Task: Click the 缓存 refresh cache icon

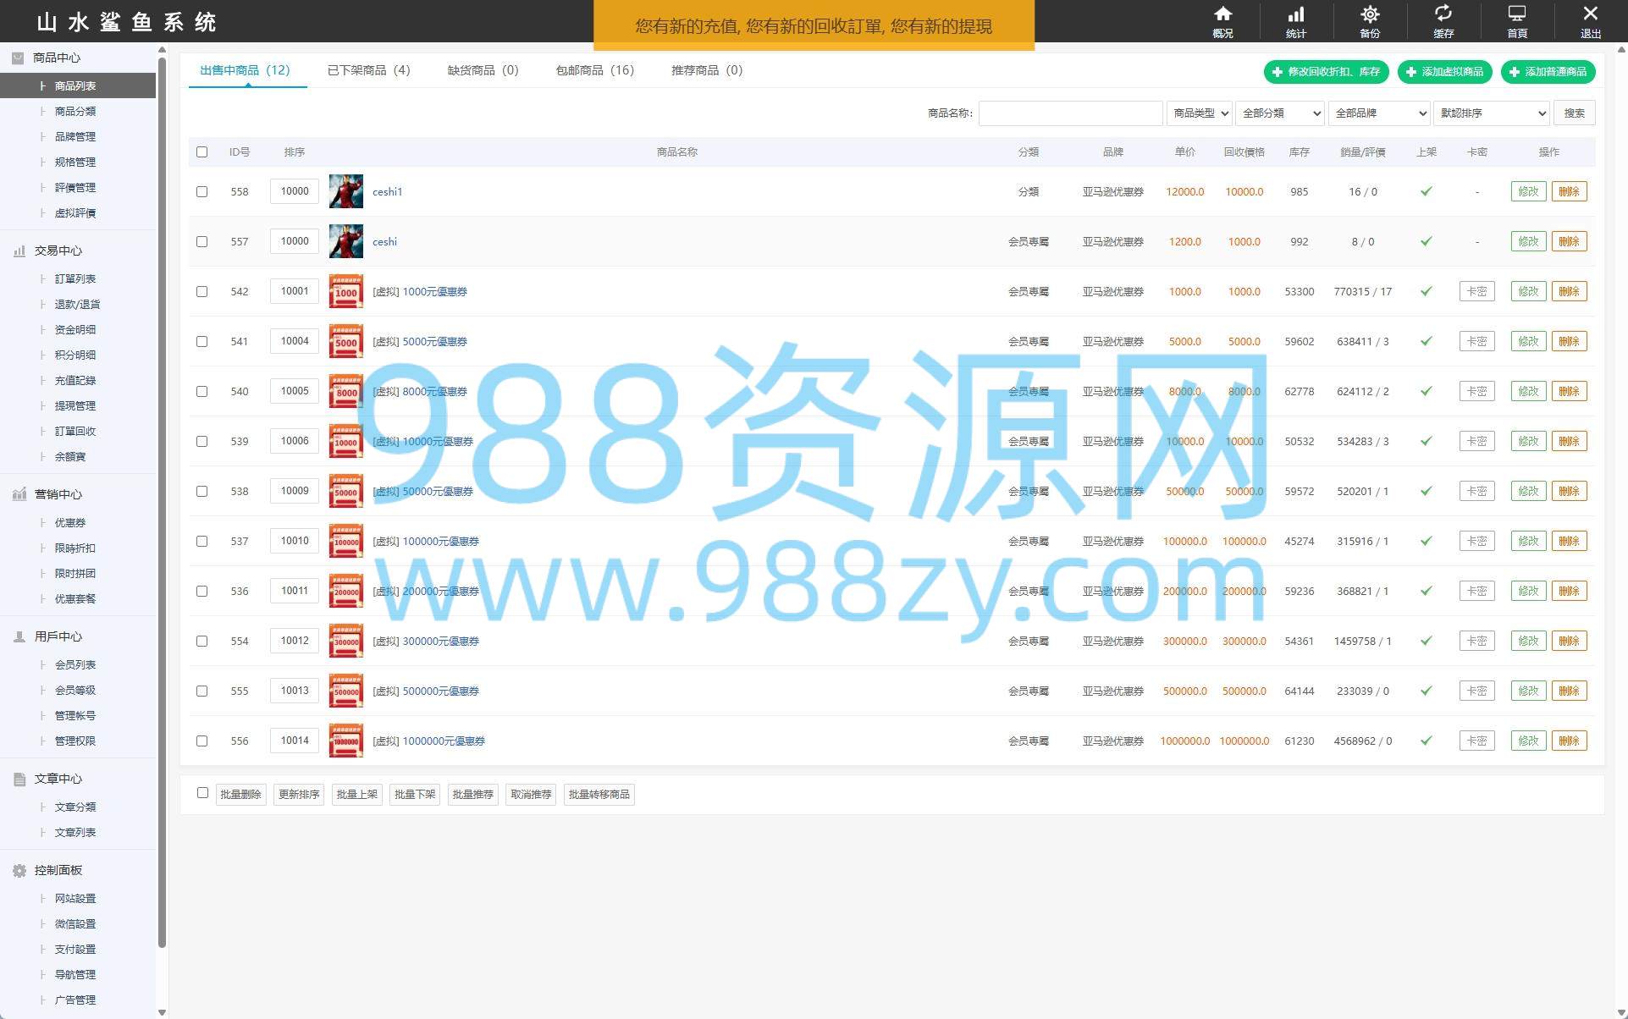Action: 1443,14
